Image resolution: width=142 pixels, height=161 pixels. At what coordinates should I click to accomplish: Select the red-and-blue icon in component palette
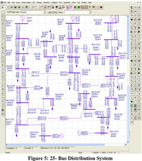coord(139,118)
